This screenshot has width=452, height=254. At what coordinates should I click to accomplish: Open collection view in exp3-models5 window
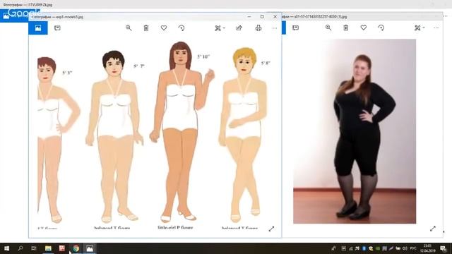[x=38, y=28]
